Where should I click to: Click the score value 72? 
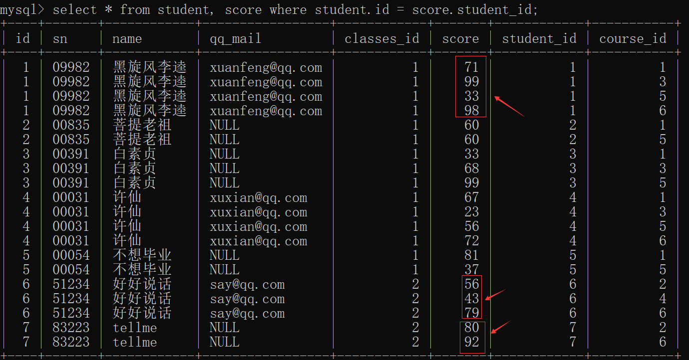click(x=471, y=241)
